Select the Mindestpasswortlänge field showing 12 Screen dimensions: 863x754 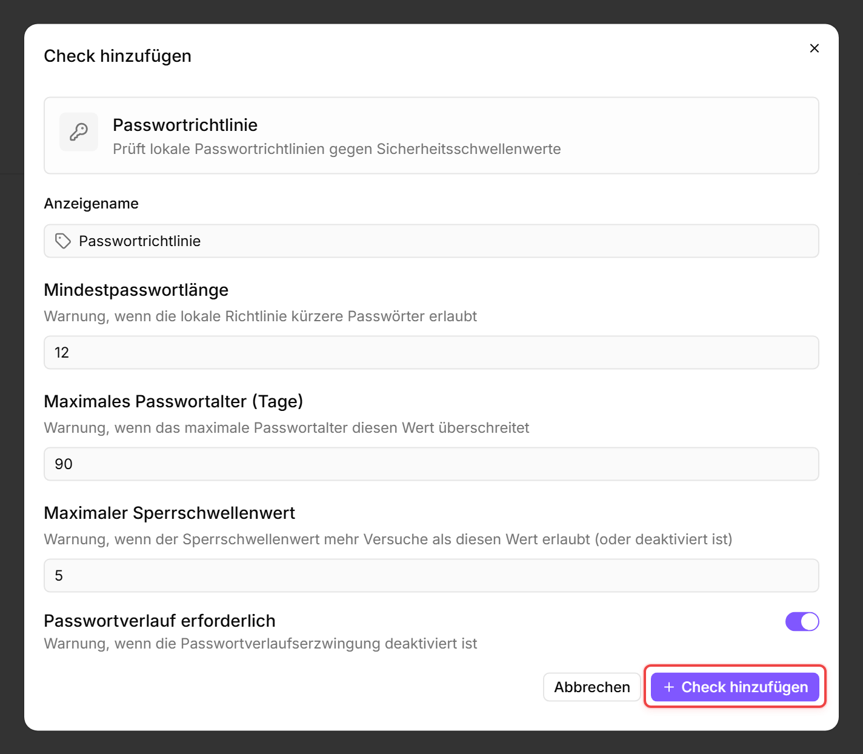tap(431, 353)
